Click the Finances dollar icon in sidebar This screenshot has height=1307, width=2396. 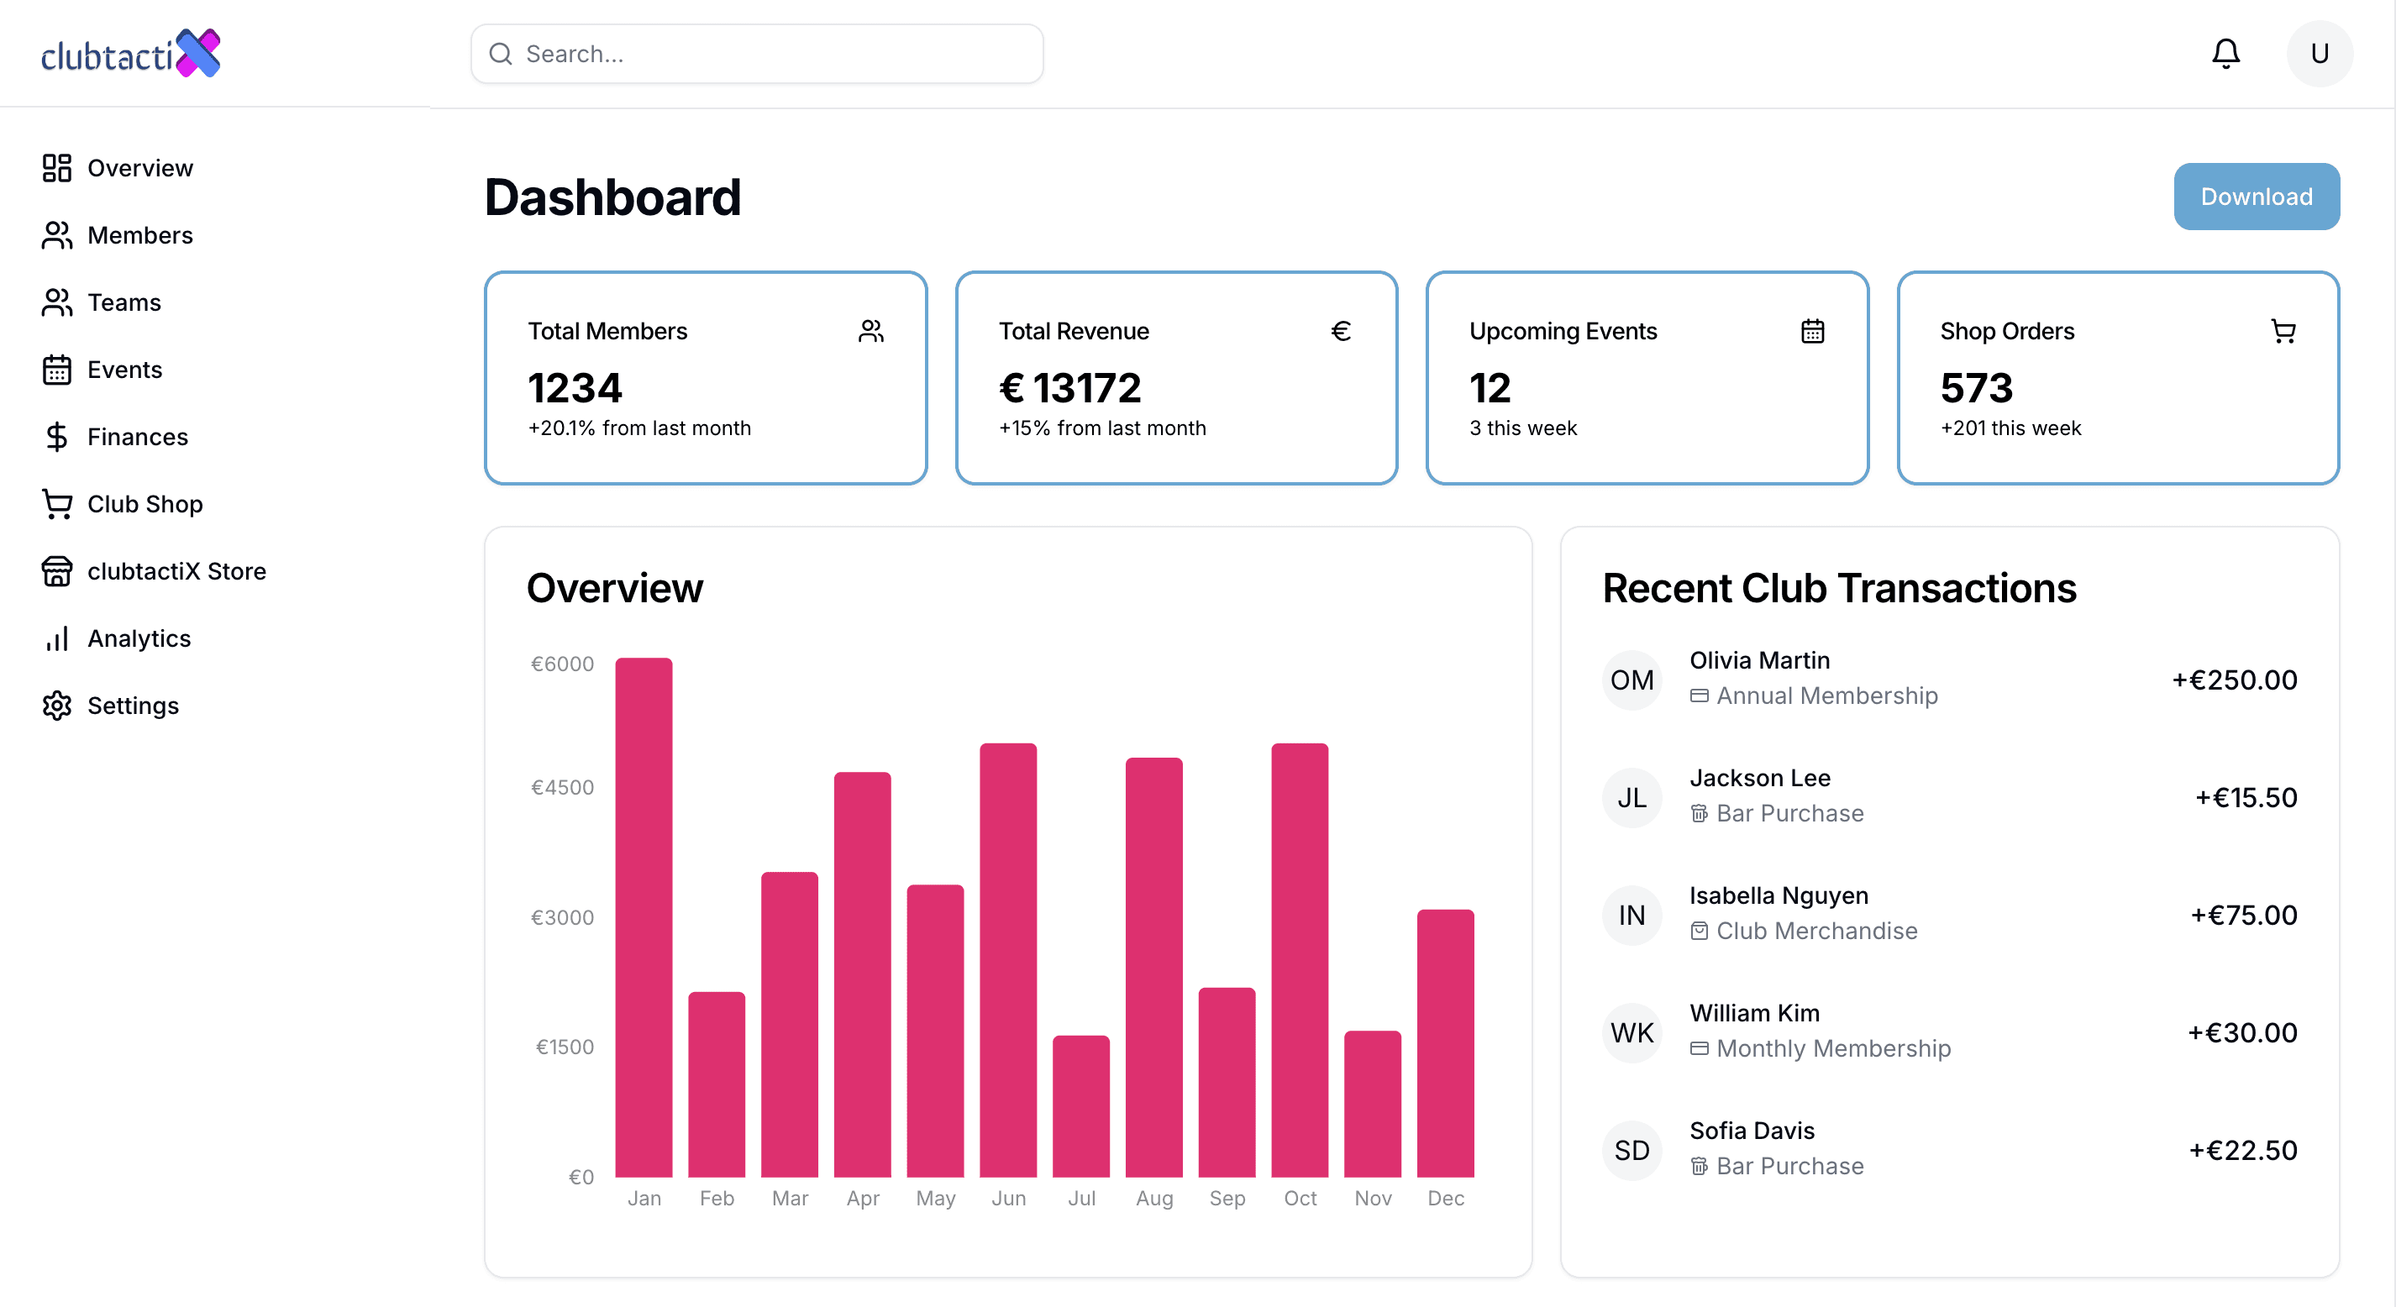[x=57, y=438]
